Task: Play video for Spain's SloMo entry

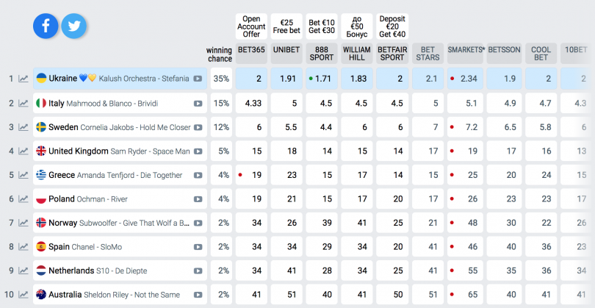Action: point(198,247)
